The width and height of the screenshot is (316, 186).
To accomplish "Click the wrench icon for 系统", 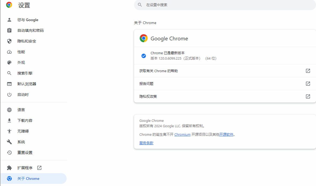I will (x=9, y=142).
